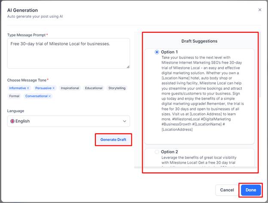Remove the Conversational tone tag
The width and height of the screenshot is (268, 203).
(49, 96)
